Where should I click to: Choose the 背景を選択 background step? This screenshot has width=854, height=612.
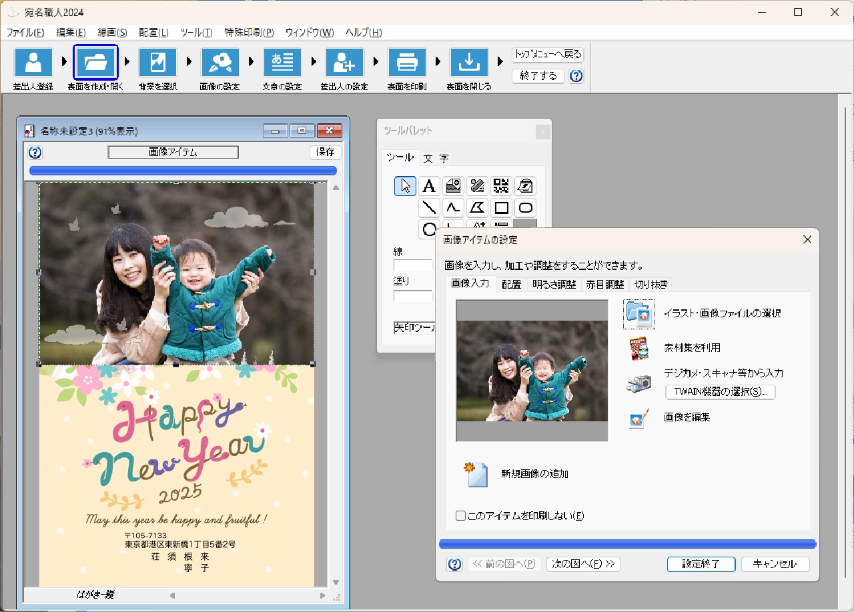point(157,63)
